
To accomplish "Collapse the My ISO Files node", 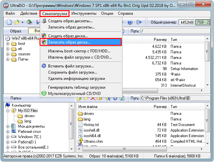I will [8, 111].
